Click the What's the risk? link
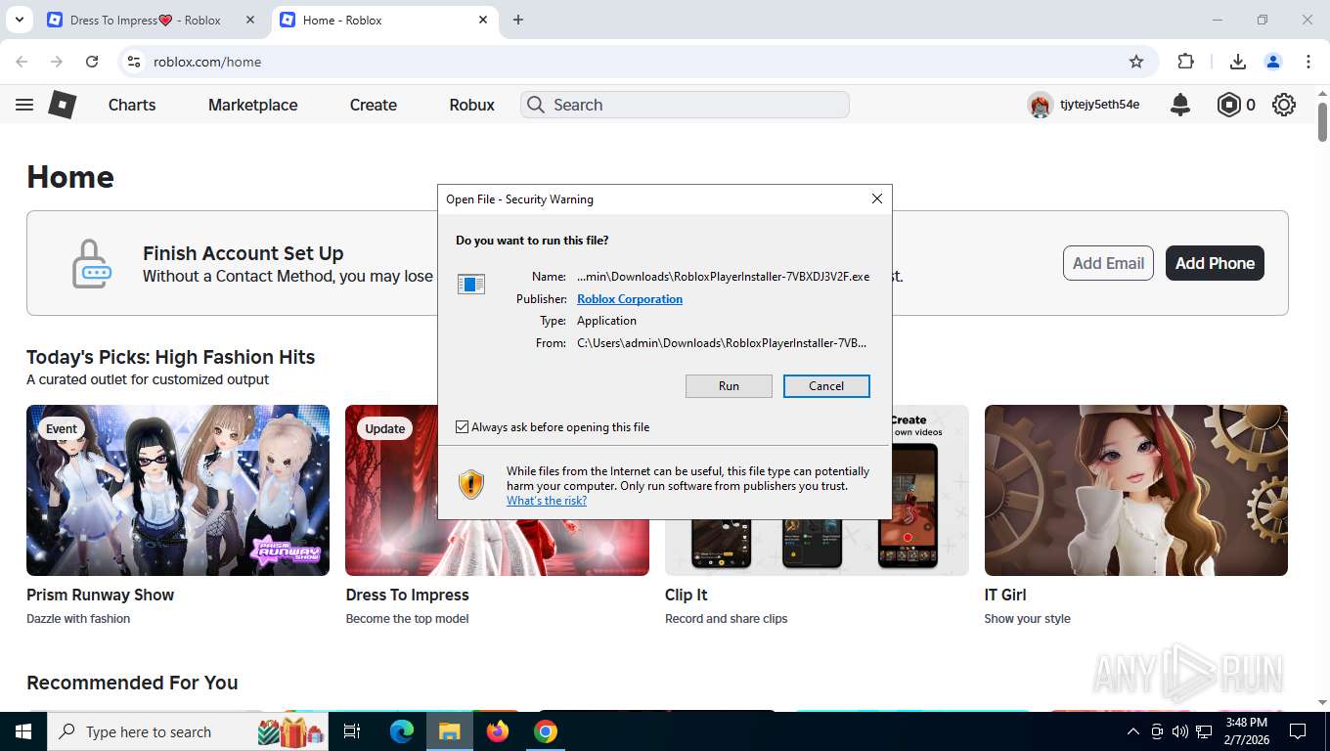Viewport: 1330px width, 751px height. pos(547,501)
